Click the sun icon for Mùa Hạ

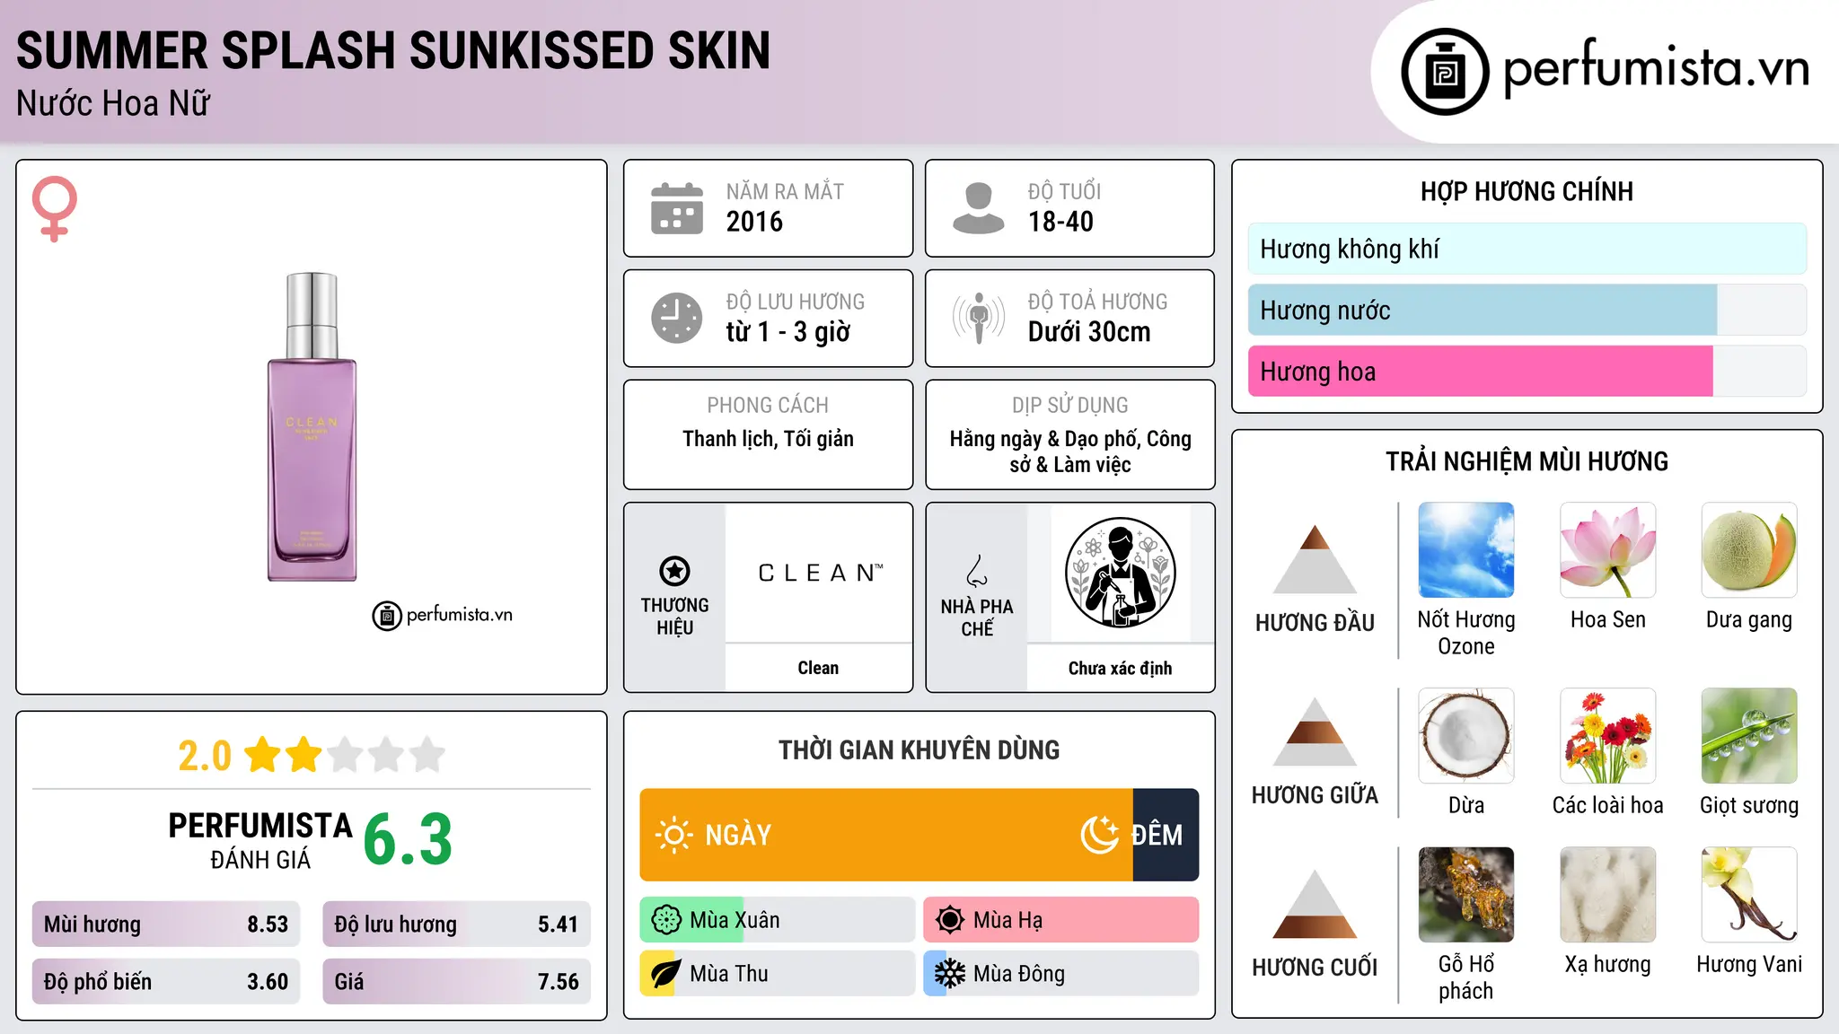pos(950,920)
